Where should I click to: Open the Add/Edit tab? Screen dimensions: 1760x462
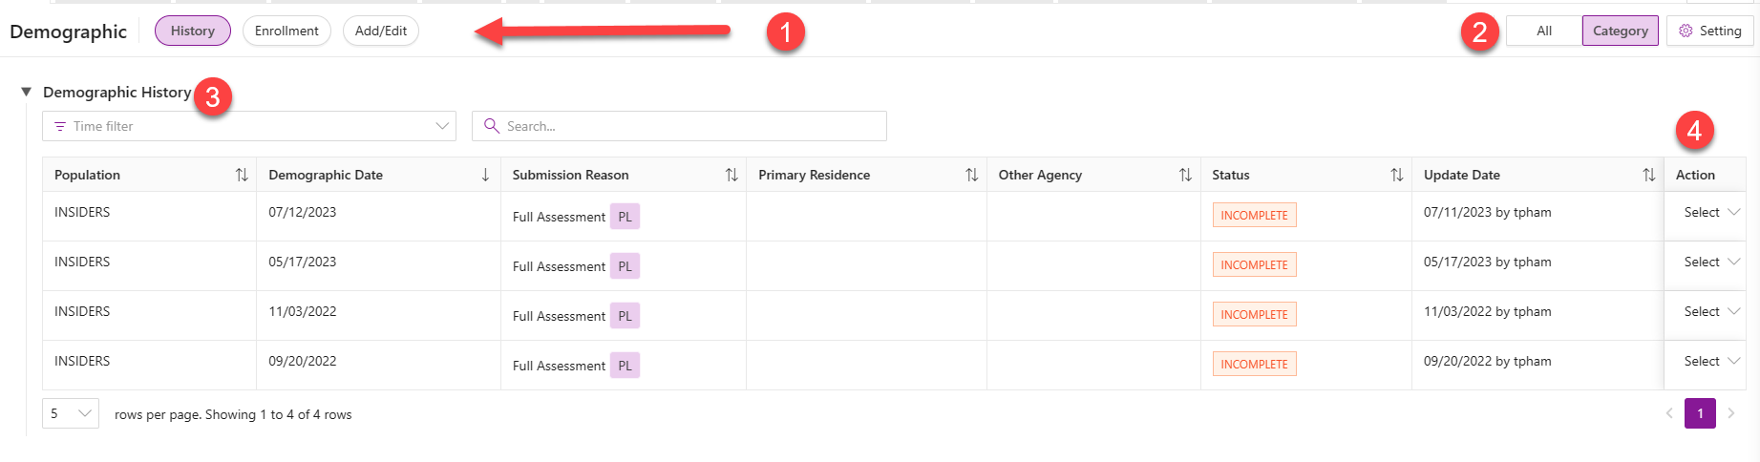pyautogui.click(x=381, y=31)
